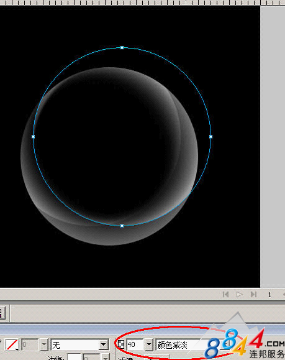Select the bottom anchor point of circle
Image resolution: width=285 pixels, height=360 pixels.
coord(122,226)
